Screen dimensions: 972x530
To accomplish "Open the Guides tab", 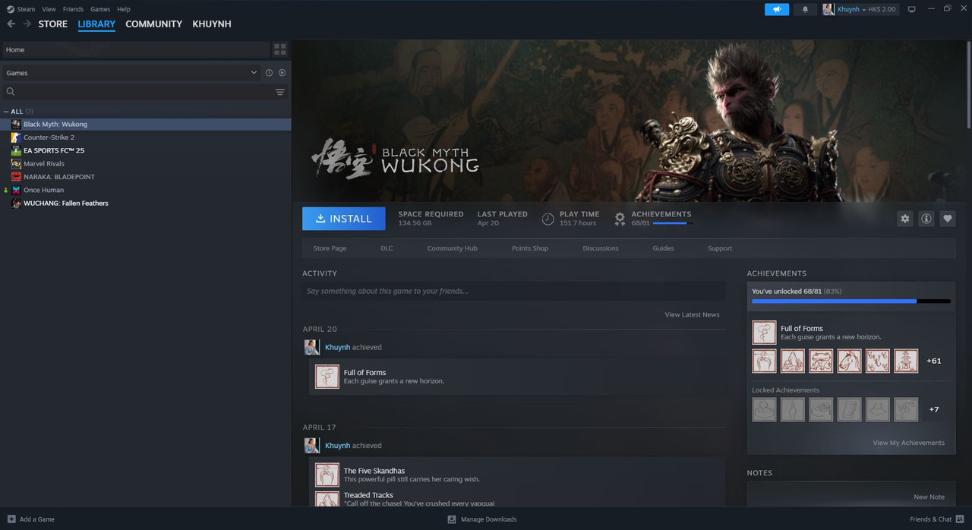I will tap(663, 248).
